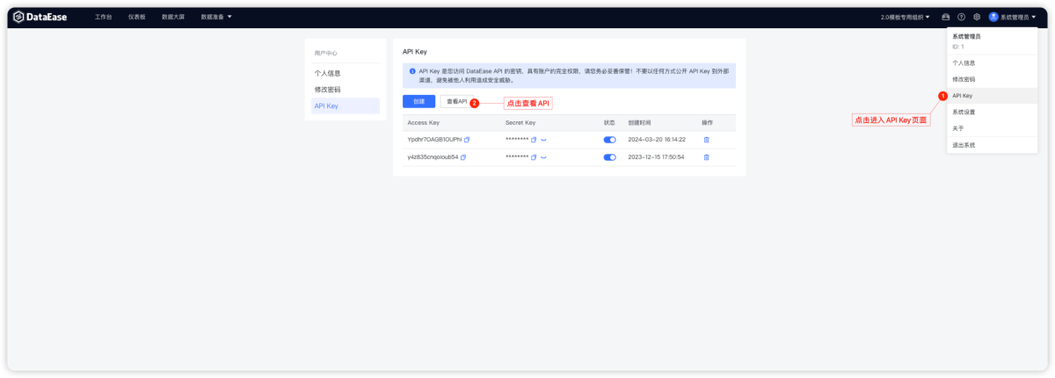The width and height of the screenshot is (1055, 378).
Task: Select 个人信息 in the account dropdown menu
Action: pyautogui.click(x=992, y=63)
